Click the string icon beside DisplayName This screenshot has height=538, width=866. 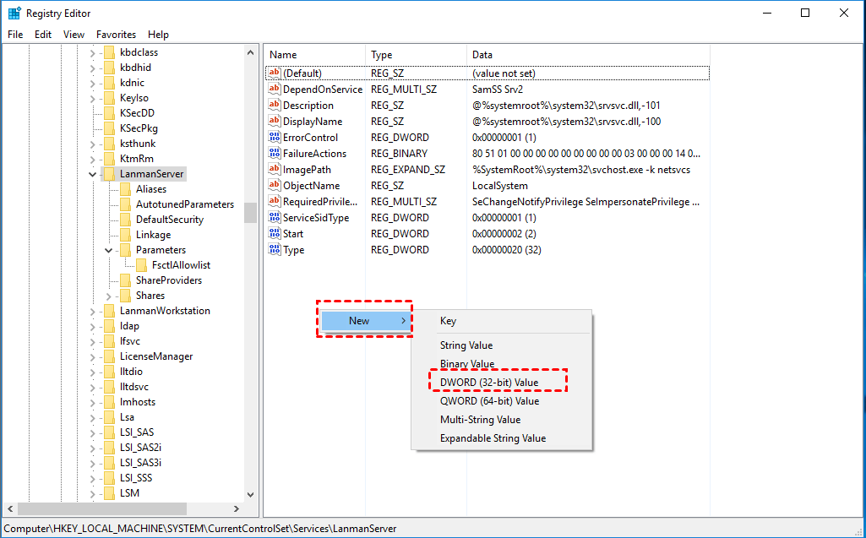(x=274, y=121)
